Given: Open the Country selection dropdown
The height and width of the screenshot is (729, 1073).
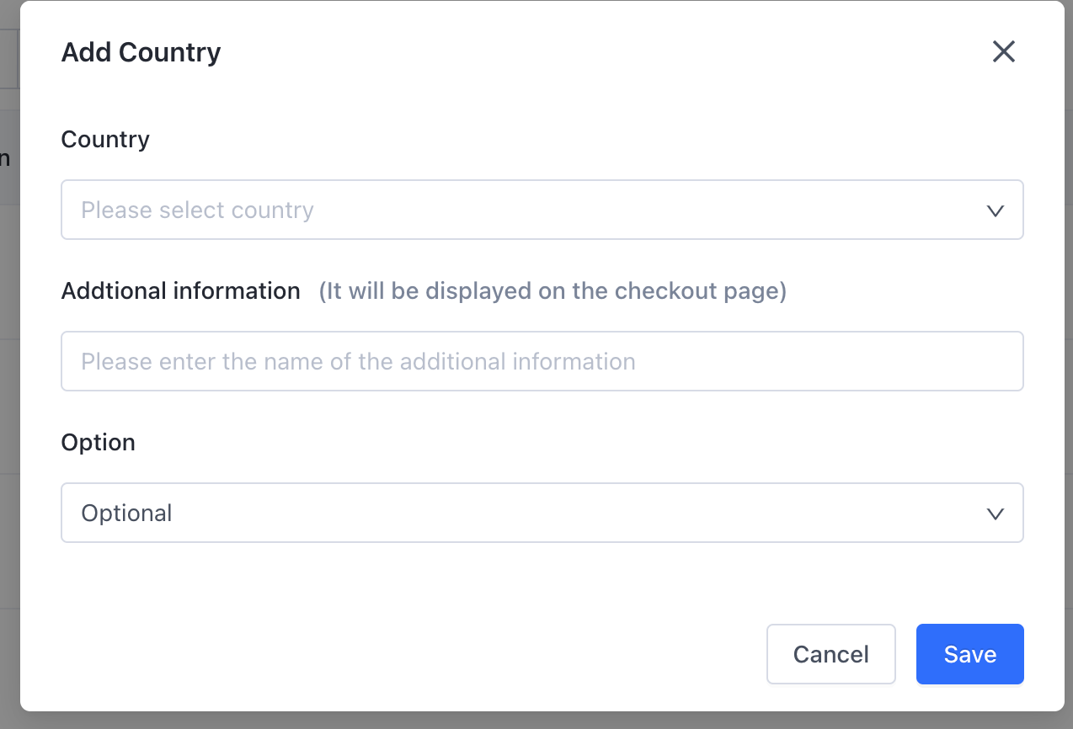Looking at the screenshot, I should tap(541, 210).
